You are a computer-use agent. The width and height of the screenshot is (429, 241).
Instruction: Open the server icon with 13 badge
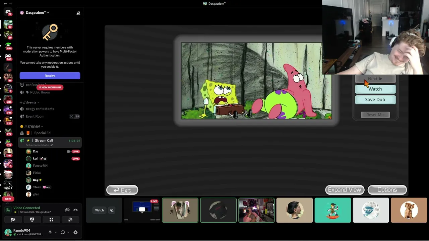tap(8, 24)
